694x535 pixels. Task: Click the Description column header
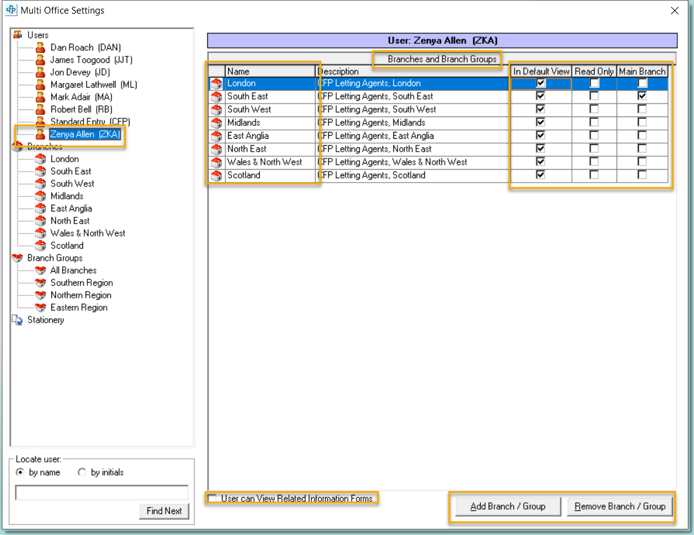coord(412,71)
